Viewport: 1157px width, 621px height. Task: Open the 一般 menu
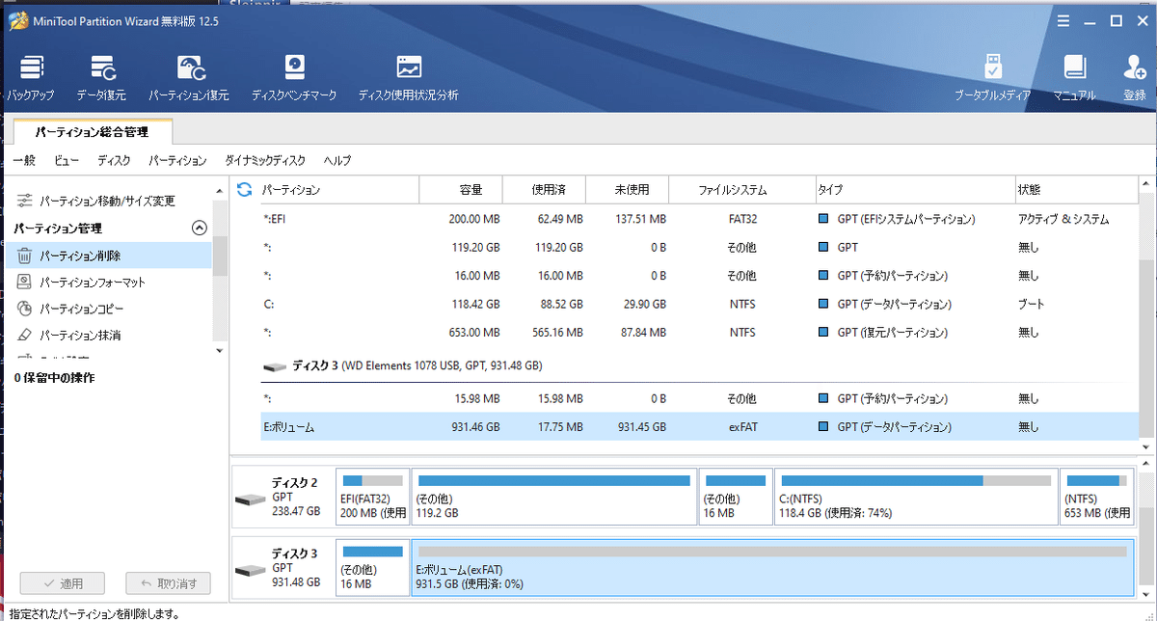(x=24, y=161)
